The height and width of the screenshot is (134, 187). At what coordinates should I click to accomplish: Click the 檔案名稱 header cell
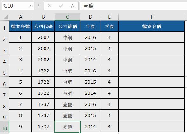152,26
